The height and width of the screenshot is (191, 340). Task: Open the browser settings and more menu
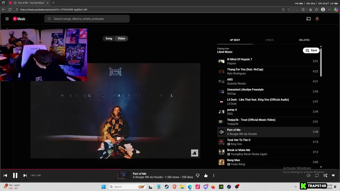coord(329,10)
